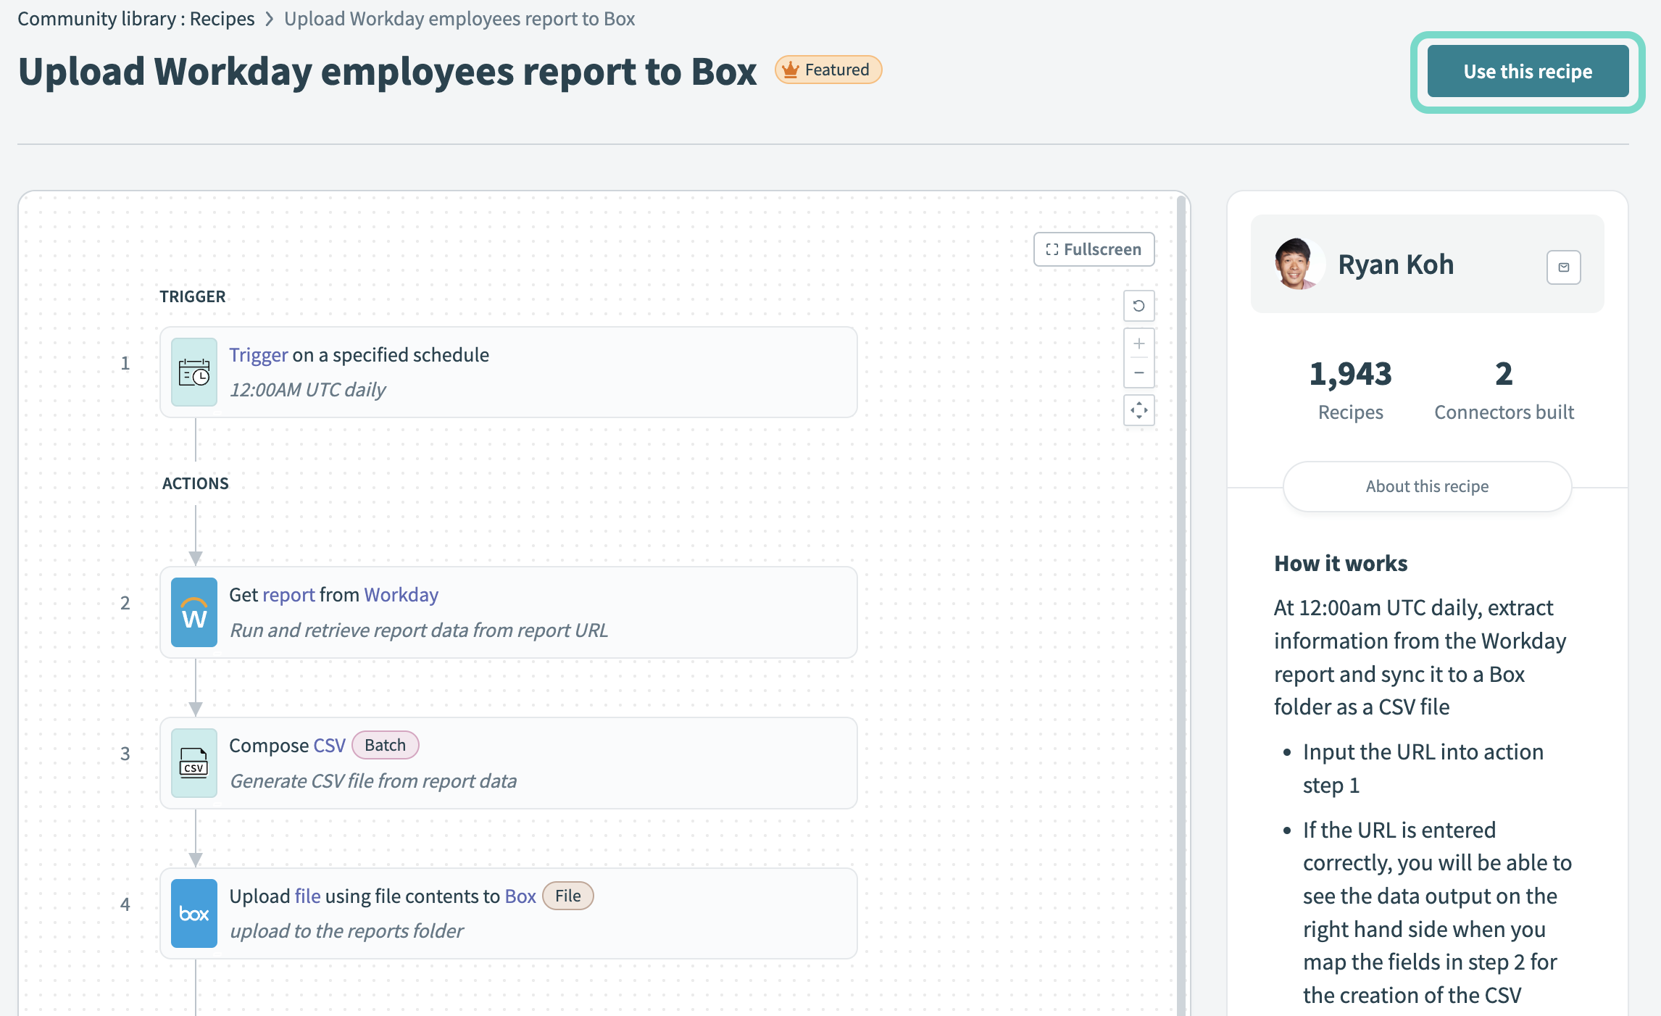Open the Fullscreen view of the recipe

pos(1094,249)
